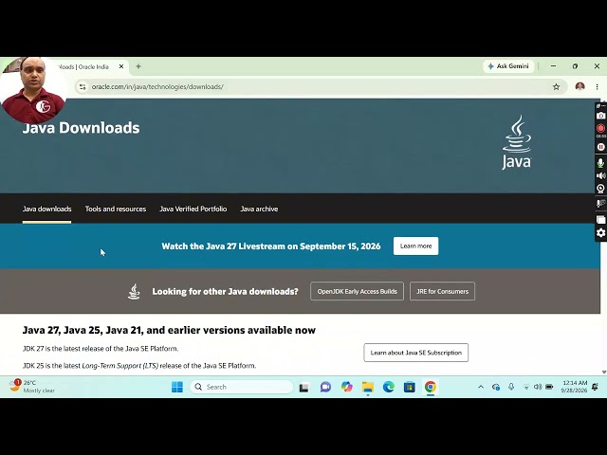
Task: Click the microphone-with-pen icon in the recorder toolbar
Action: tap(600, 204)
